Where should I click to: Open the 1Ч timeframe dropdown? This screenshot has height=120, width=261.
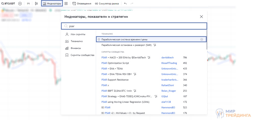28,4
